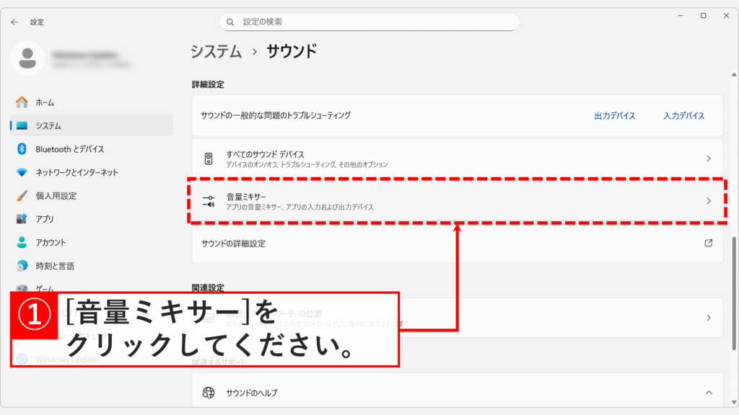Click the 設定の検索 search field
Screen dimensions: 739x415
[369, 22]
